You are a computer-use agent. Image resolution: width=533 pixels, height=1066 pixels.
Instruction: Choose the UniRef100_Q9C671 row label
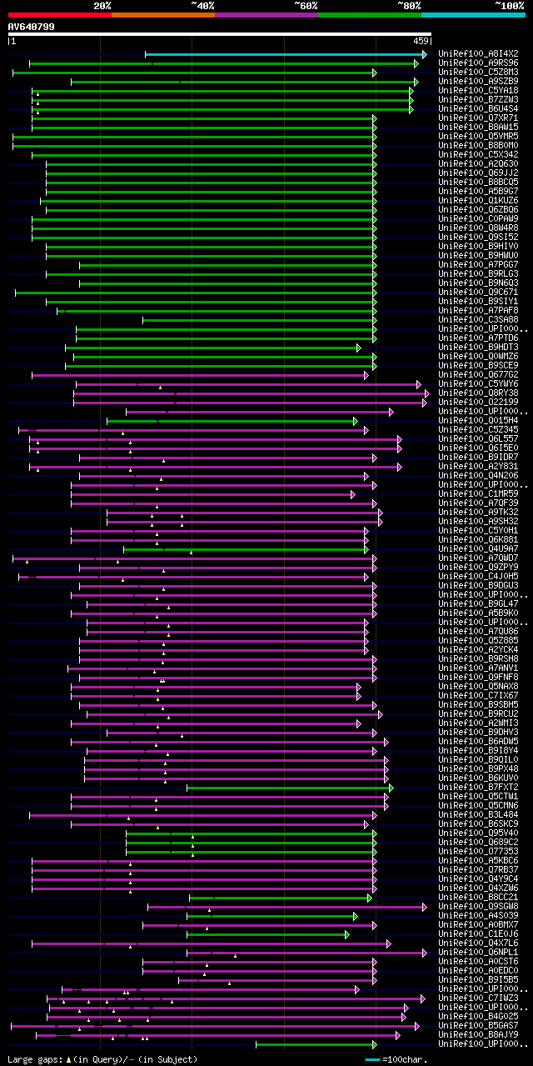click(478, 293)
